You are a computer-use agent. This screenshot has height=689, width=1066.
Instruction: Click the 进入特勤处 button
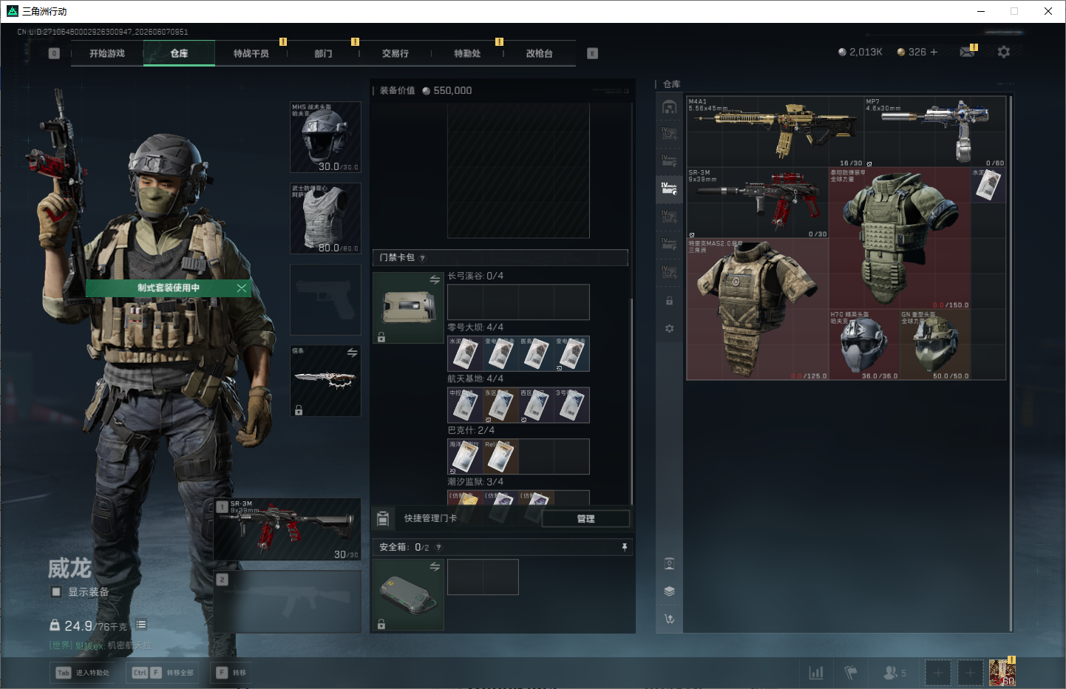[x=83, y=673]
